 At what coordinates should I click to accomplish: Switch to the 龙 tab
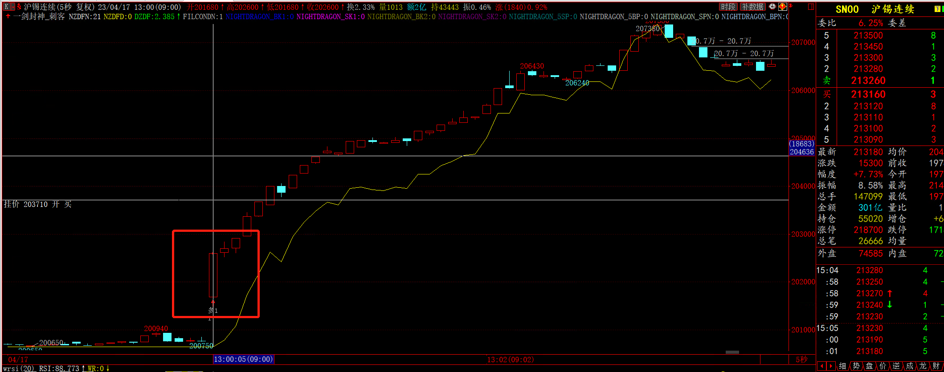923,366
